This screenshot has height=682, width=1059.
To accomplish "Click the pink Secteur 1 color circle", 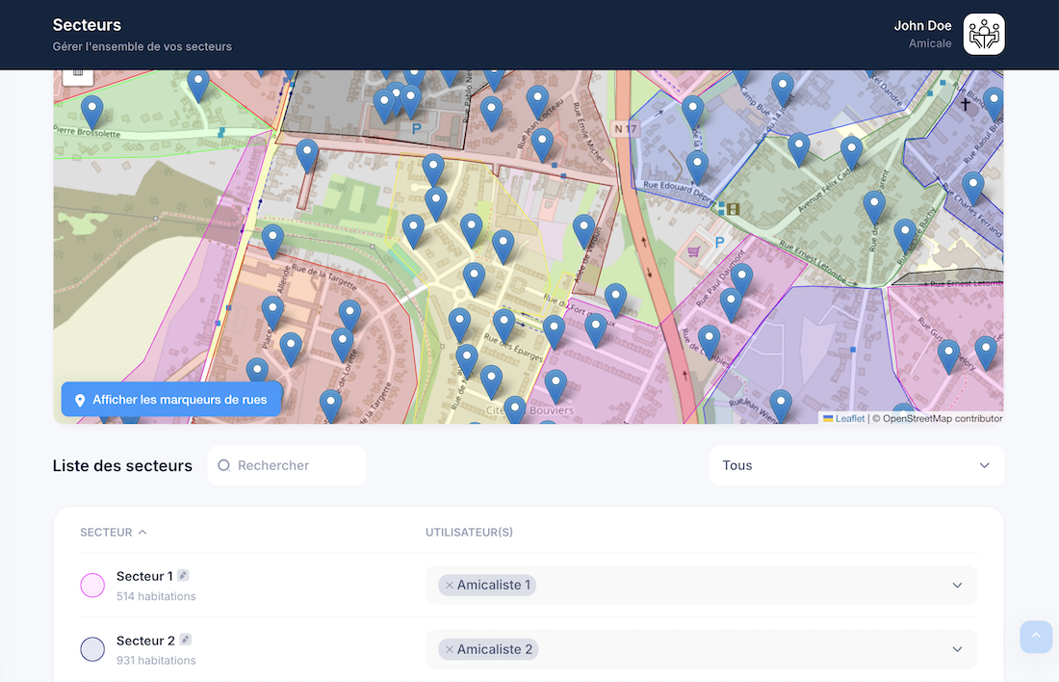I will point(92,585).
